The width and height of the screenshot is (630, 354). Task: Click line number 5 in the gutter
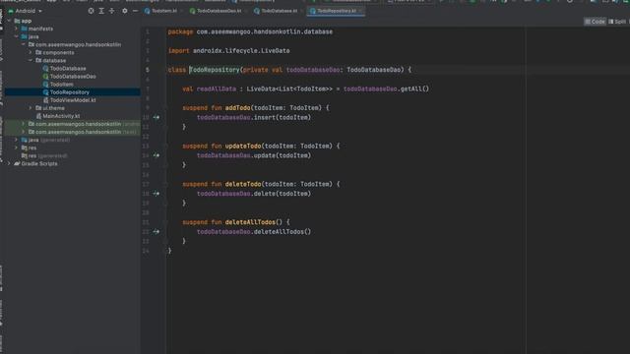click(147, 70)
